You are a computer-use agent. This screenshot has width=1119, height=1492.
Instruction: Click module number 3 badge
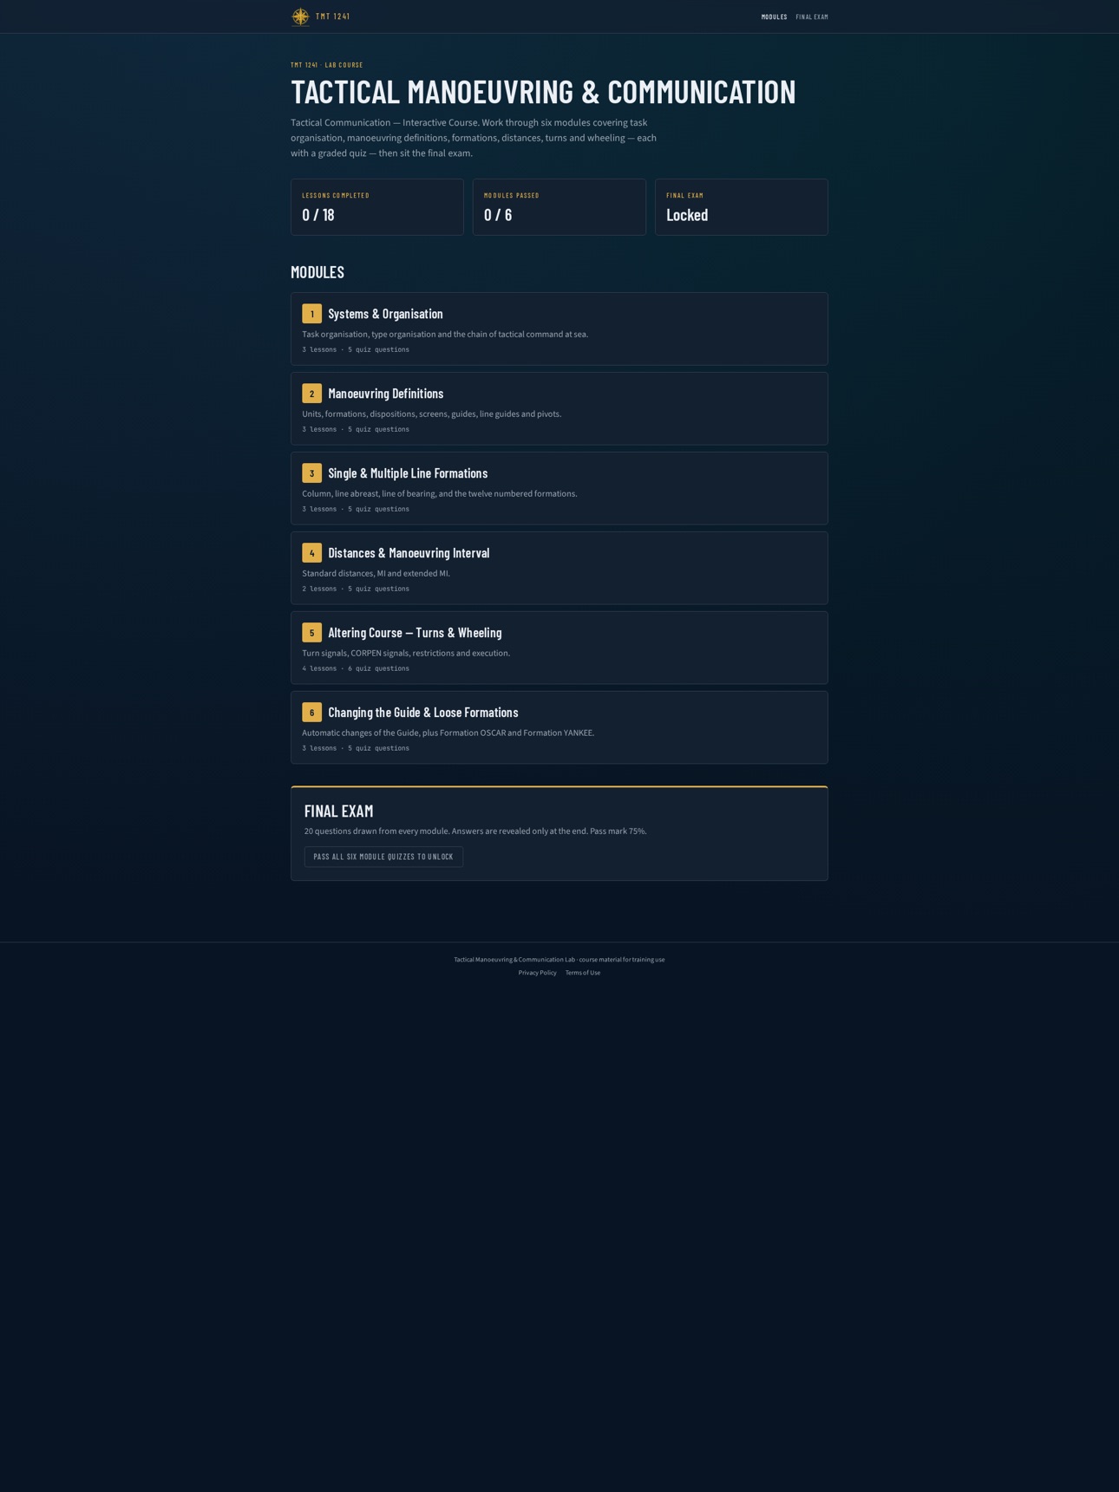pyautogui.click(x=312, y=473)
